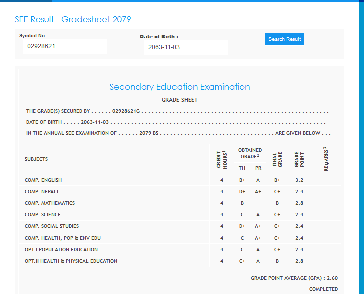The height and width of the screenshot is (294, 364).
Task: Select the SUBJECTS column header
Action: 36,159
